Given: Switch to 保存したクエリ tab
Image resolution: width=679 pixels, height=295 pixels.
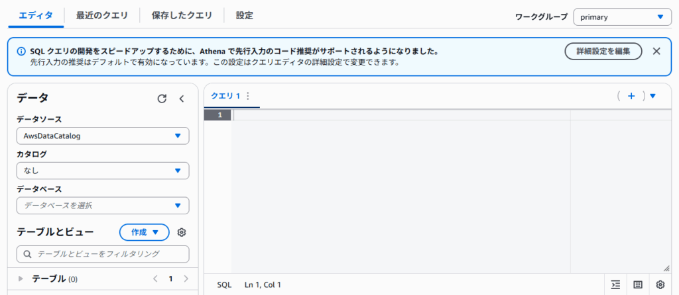Looking at the screenshot, I should (x=182, y=15).
